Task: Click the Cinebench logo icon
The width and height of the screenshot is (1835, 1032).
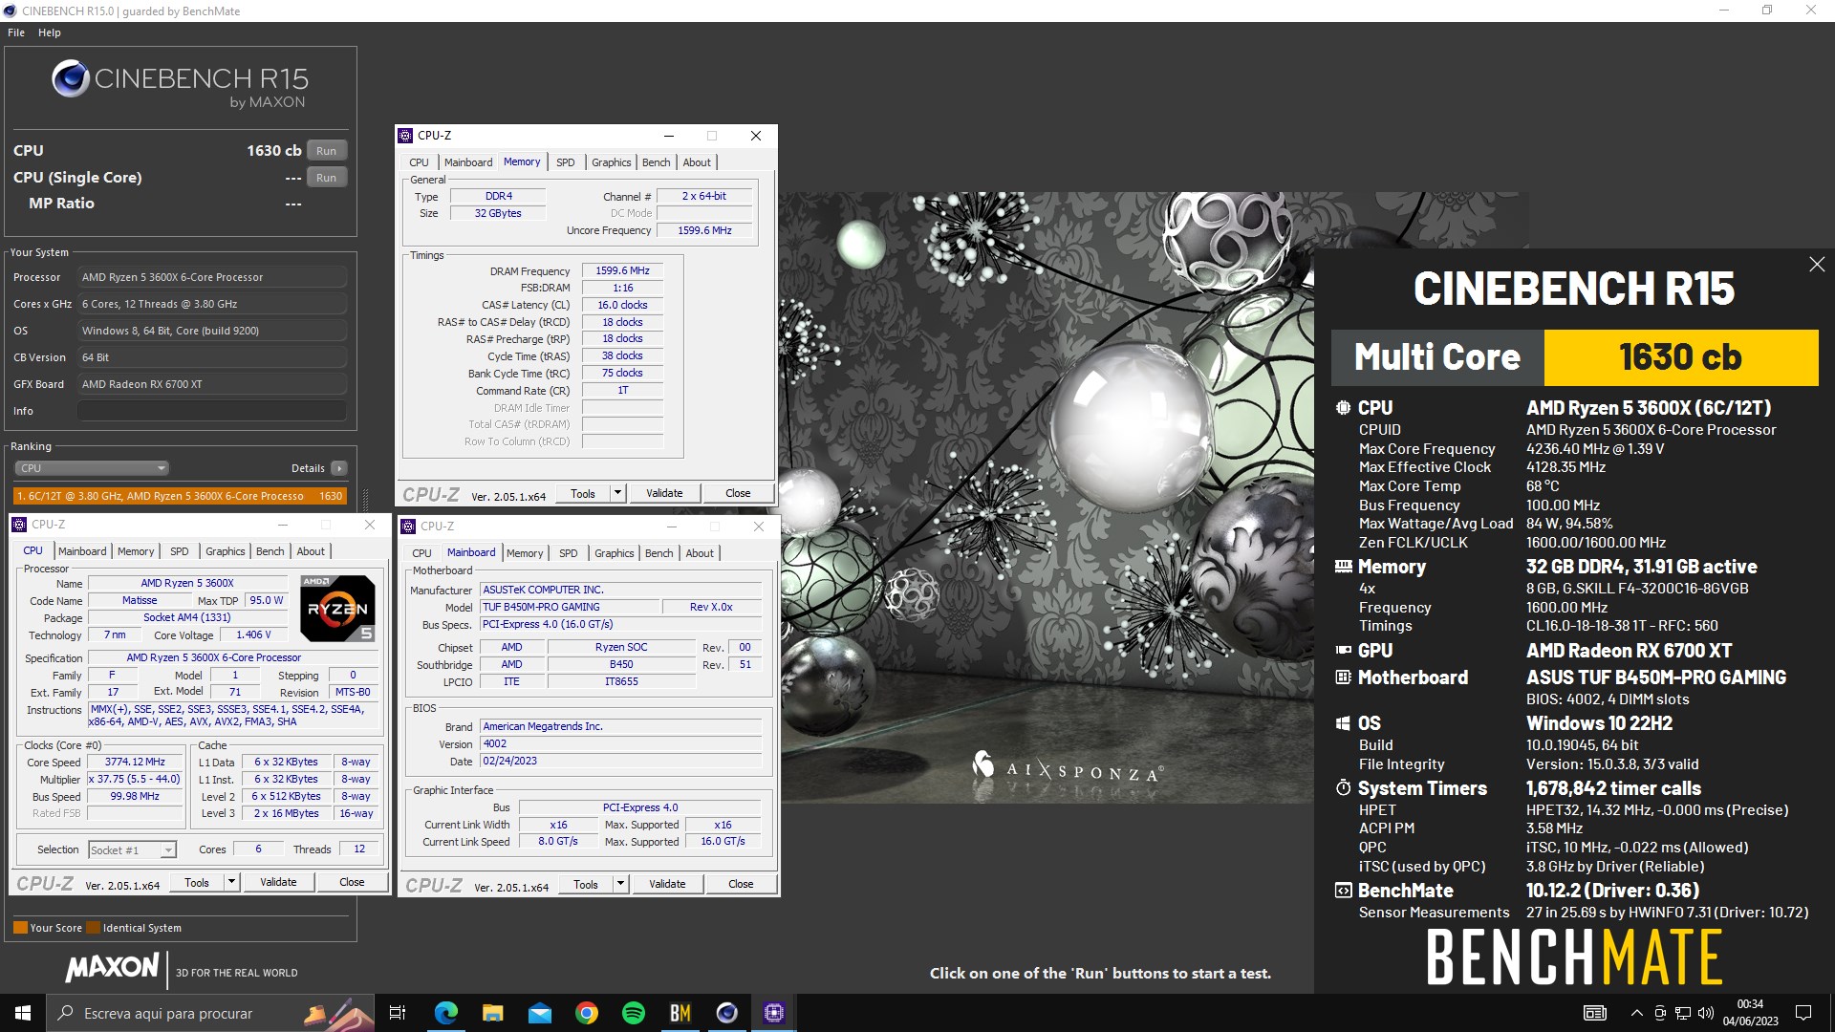Action: (71, 79)
